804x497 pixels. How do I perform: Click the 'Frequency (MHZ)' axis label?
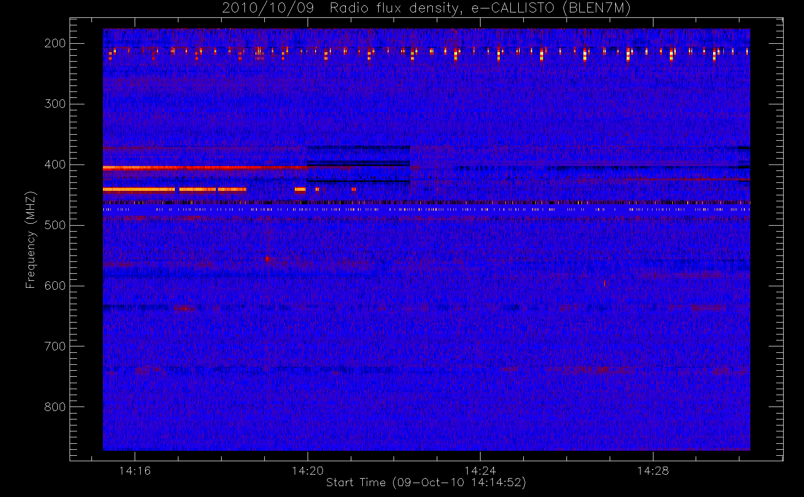pyautogui.click(x=31, y=240)
